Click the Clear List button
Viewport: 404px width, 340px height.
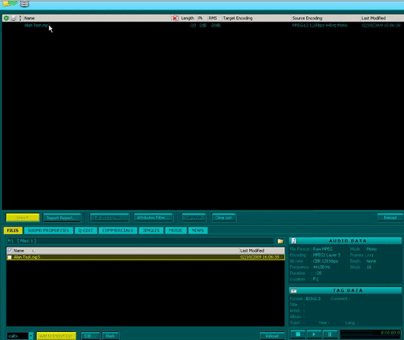click(223, 218)
